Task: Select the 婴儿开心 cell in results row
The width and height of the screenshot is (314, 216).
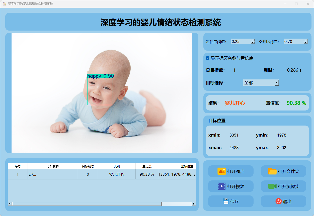Action: click(117, 174)
